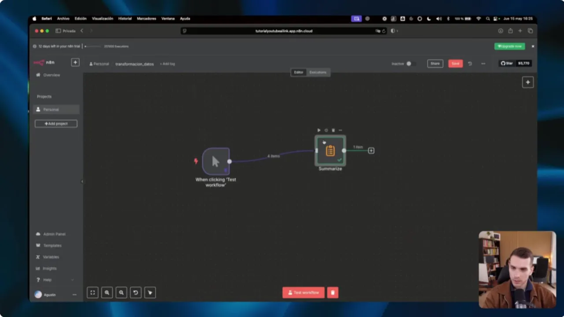Screen dimensions: 564x317
Task: Reset the canvas zoom level
Action: point(136,292)
